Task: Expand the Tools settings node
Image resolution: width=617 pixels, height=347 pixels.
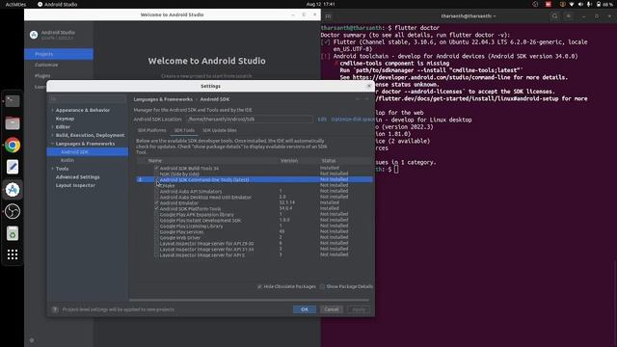Action: point(52,169)
